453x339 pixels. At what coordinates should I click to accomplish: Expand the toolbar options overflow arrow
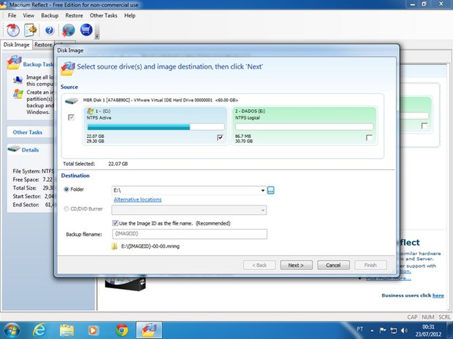(x=97, y=35)
